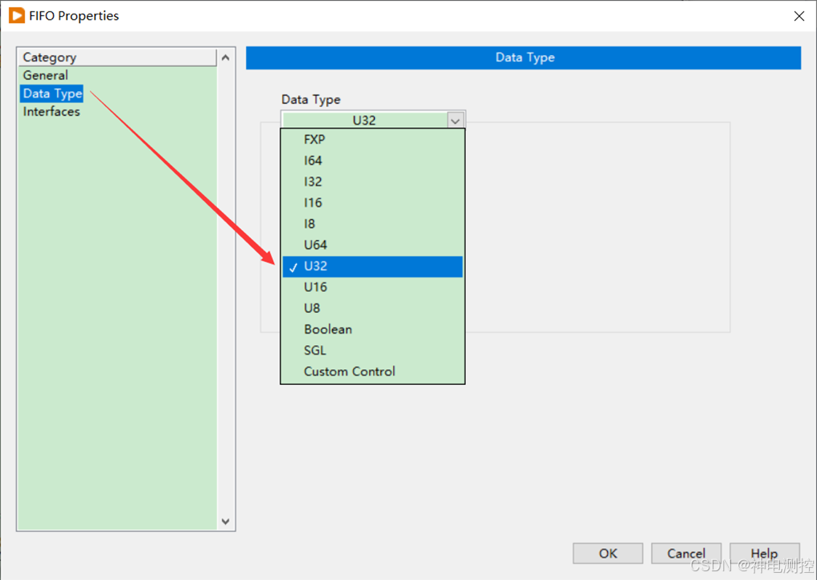This screenshot has height=580, width=817.
Task: Choose I64 from the data type list
Action: click(372, 160)
